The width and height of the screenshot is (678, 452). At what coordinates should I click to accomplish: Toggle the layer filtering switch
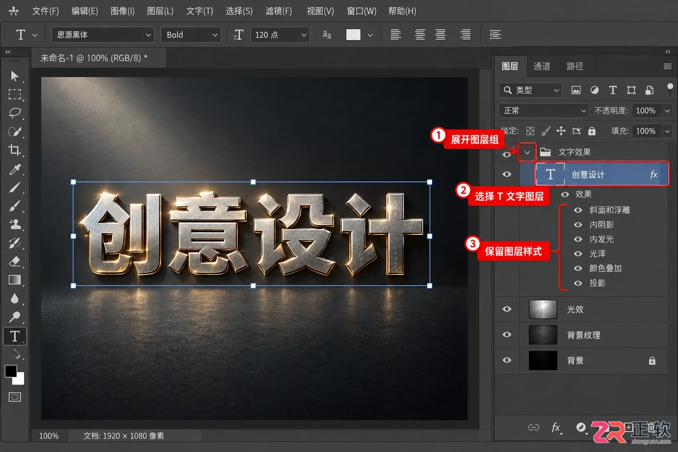(670, 89)
